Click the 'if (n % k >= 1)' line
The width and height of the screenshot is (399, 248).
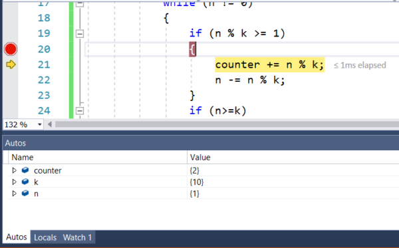coord(237,33)
